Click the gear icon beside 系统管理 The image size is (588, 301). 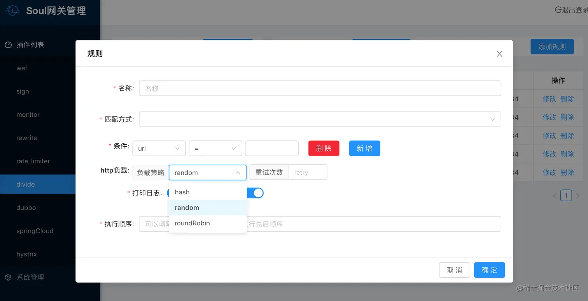coord(8,277)
